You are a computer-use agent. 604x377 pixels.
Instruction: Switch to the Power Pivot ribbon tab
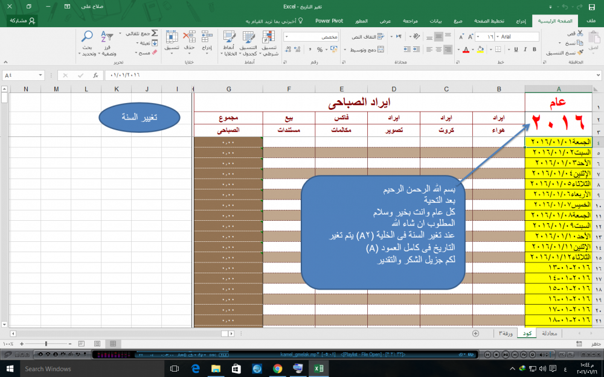coord(329,21)
